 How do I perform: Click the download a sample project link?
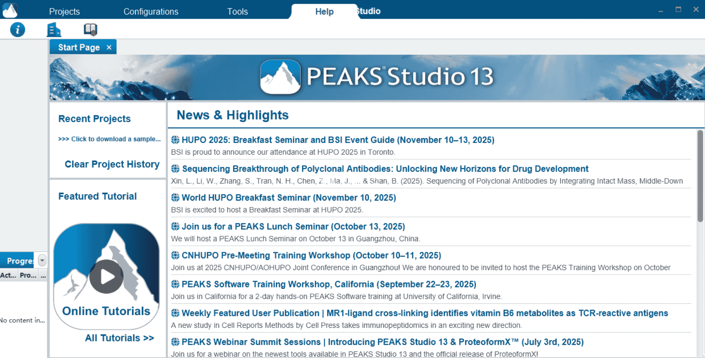pyautogui.click(x=109, y=139)
